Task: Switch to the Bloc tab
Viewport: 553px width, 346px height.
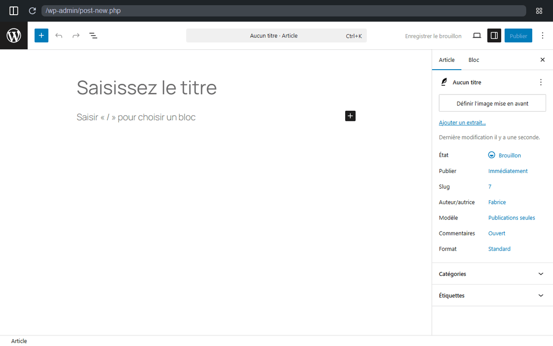Action: tap(473, 60)
